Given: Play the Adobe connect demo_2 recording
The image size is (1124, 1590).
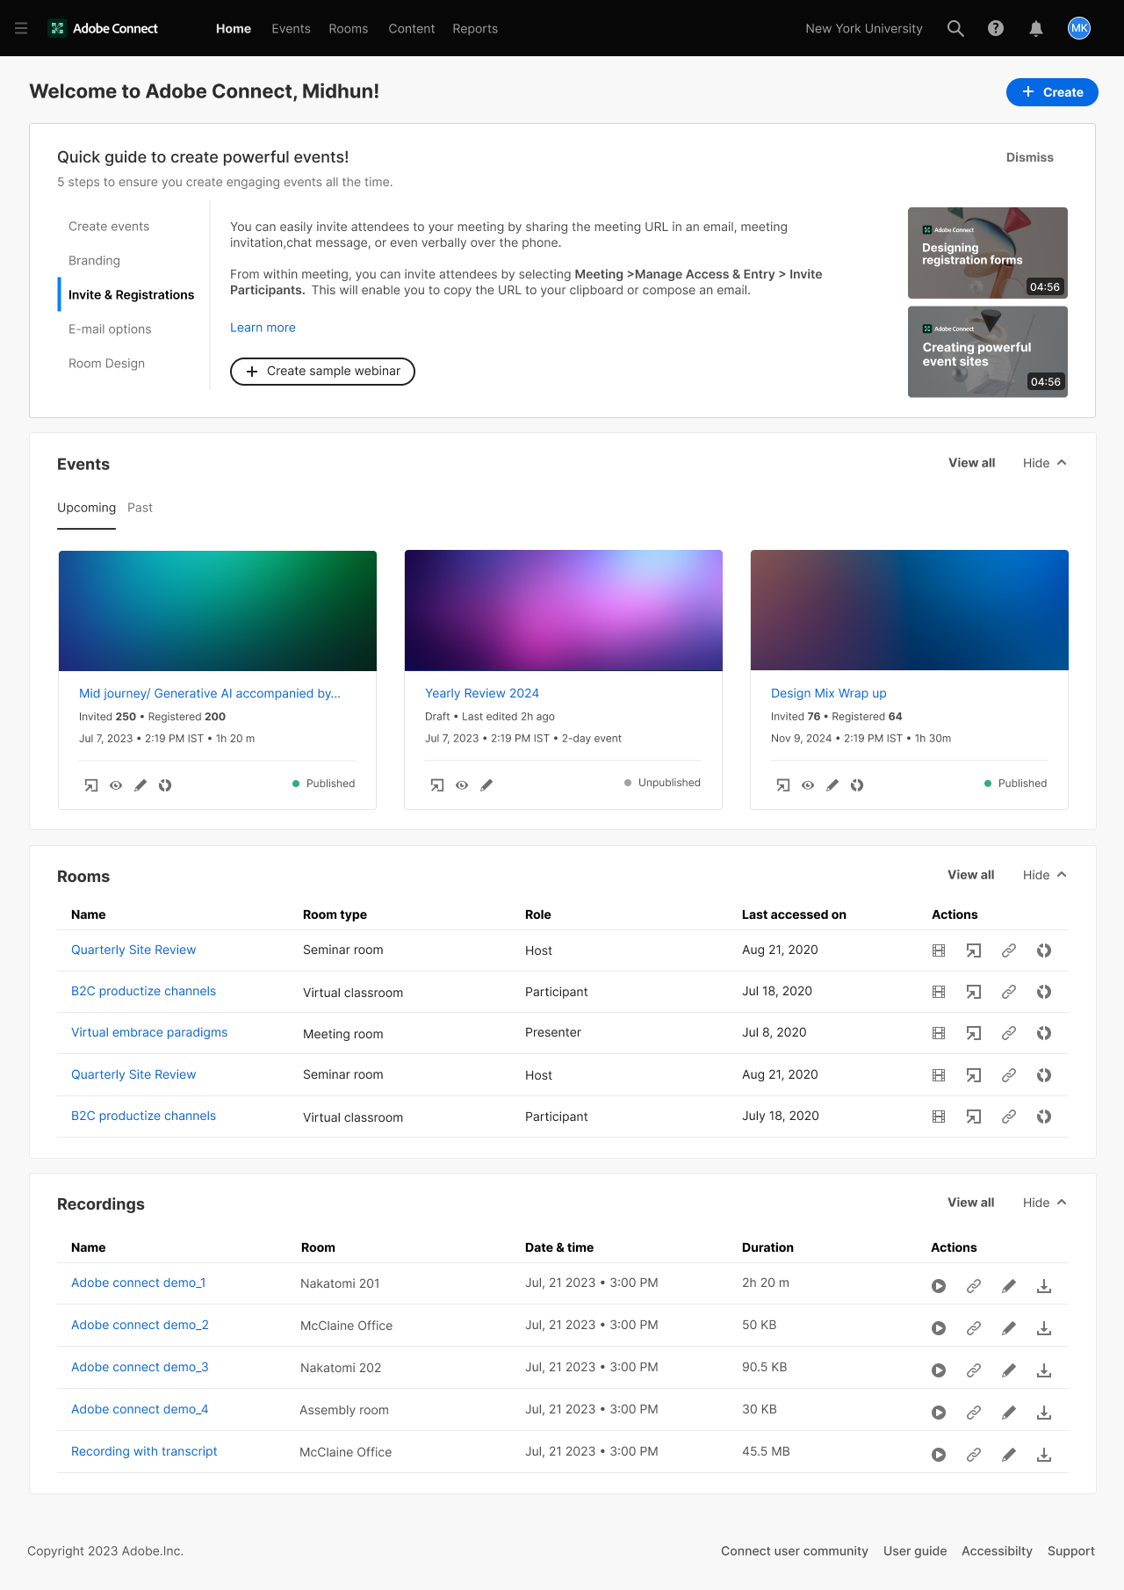Looking at the screenshot, I should 939,1328.
